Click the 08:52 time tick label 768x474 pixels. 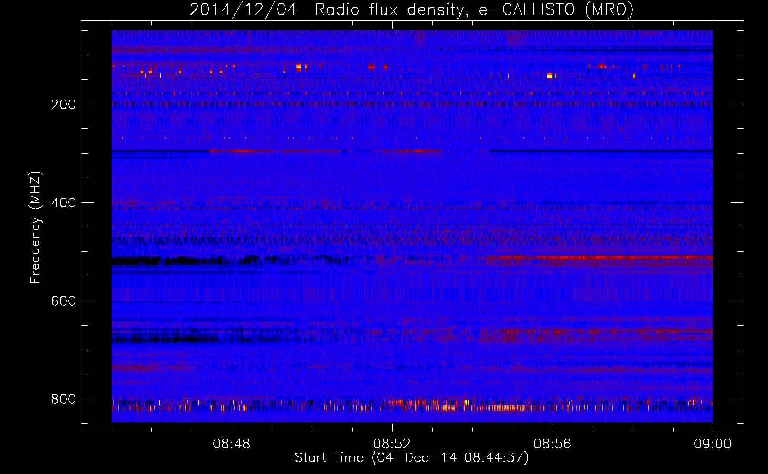tap(392, 444)
